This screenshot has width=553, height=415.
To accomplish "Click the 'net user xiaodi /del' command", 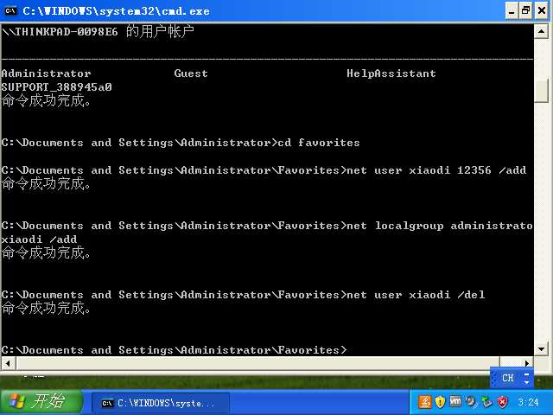I will tap(416, 295).
